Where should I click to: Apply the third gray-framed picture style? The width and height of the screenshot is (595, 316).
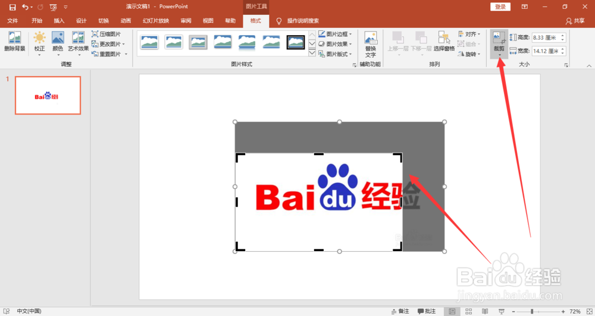point(198,42)
